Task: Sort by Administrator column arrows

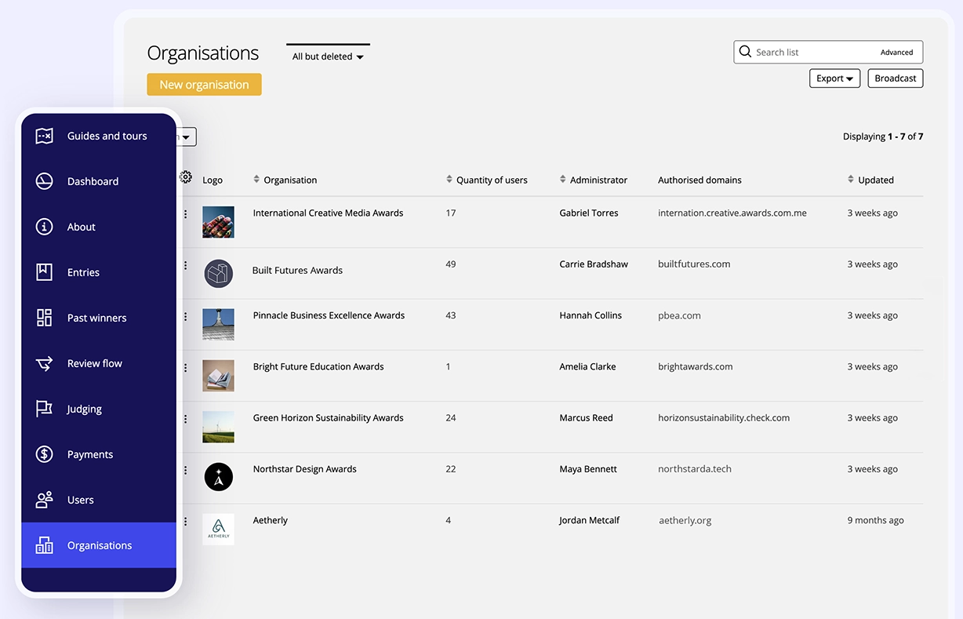Action: tap(563, 180)
